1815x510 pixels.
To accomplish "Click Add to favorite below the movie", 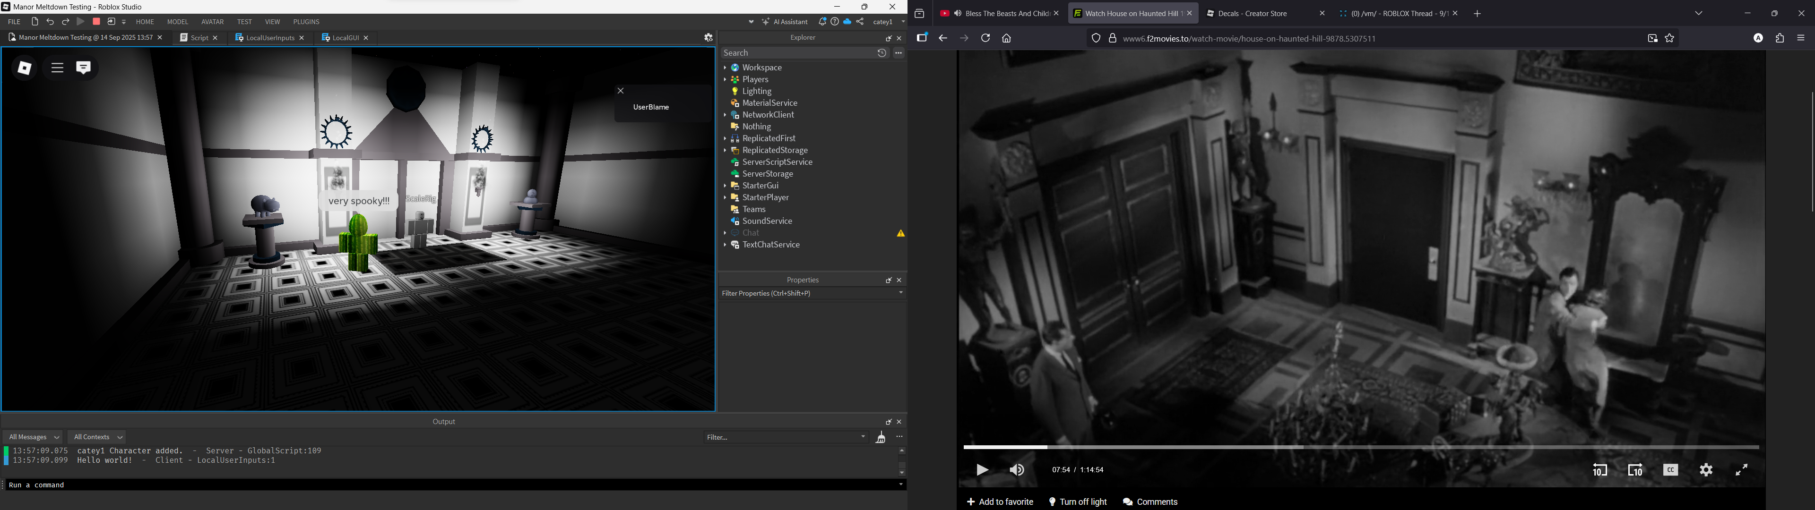I will [1000, 502].
